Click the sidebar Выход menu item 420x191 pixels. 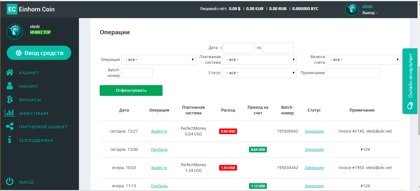[26, 182]
